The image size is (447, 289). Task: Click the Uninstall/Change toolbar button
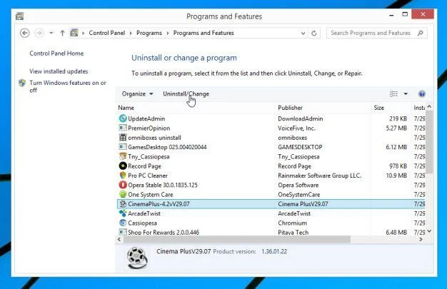coord(186,93)
